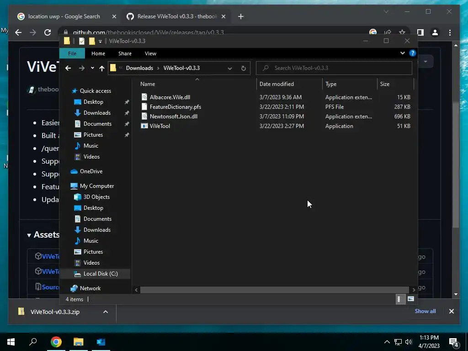The width and height of the screenshot is (468, 351).
Task: Reload the GitHub page in Chrome
Action: [48, 32]
